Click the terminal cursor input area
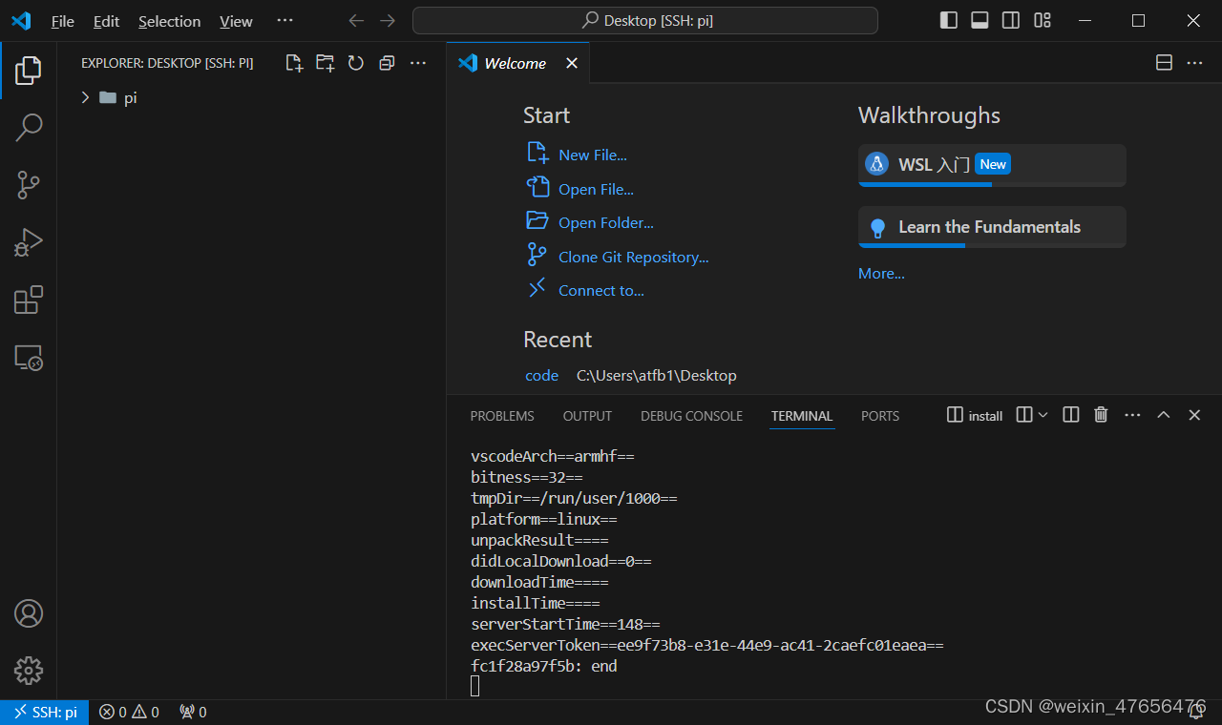1222x725 pixels. point(475,686)
